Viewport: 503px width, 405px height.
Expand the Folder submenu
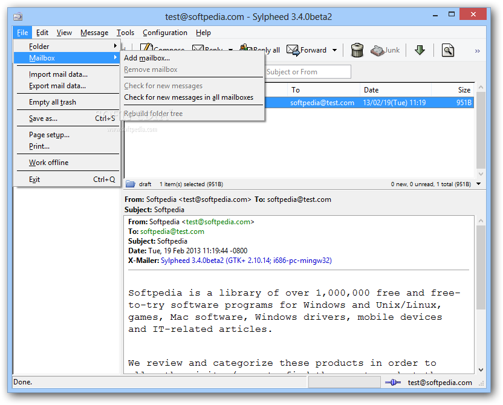coord(67,47)
